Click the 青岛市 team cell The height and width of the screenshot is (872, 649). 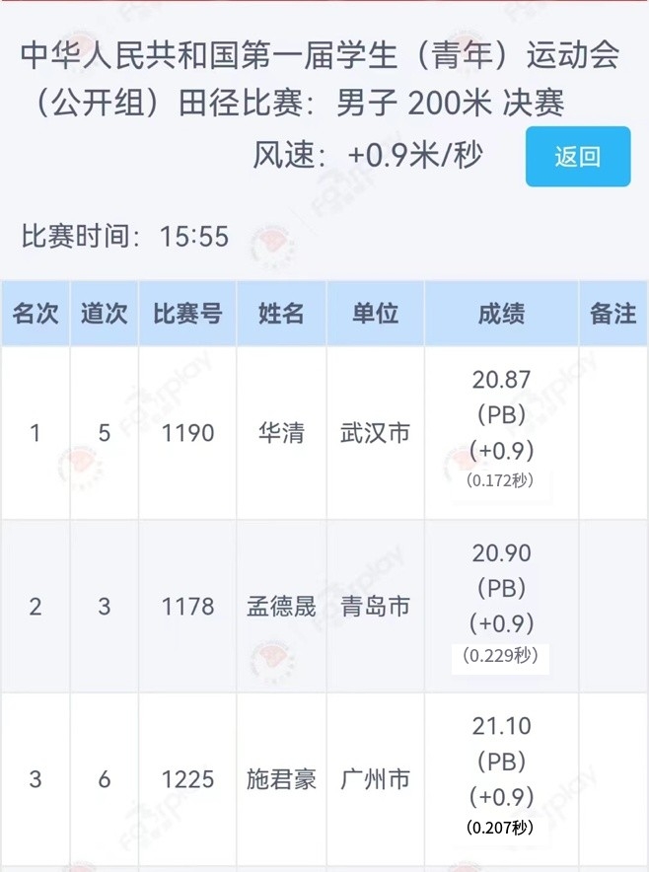click(376, 607)
